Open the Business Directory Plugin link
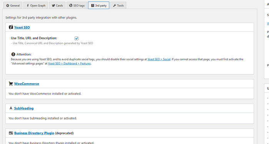The width and height of the screenshot is (269, 144). point(34,133)
